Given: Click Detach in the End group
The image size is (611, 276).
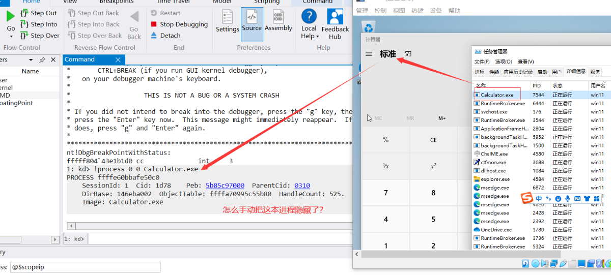Looking at the screenshot, I should point(165,36).
